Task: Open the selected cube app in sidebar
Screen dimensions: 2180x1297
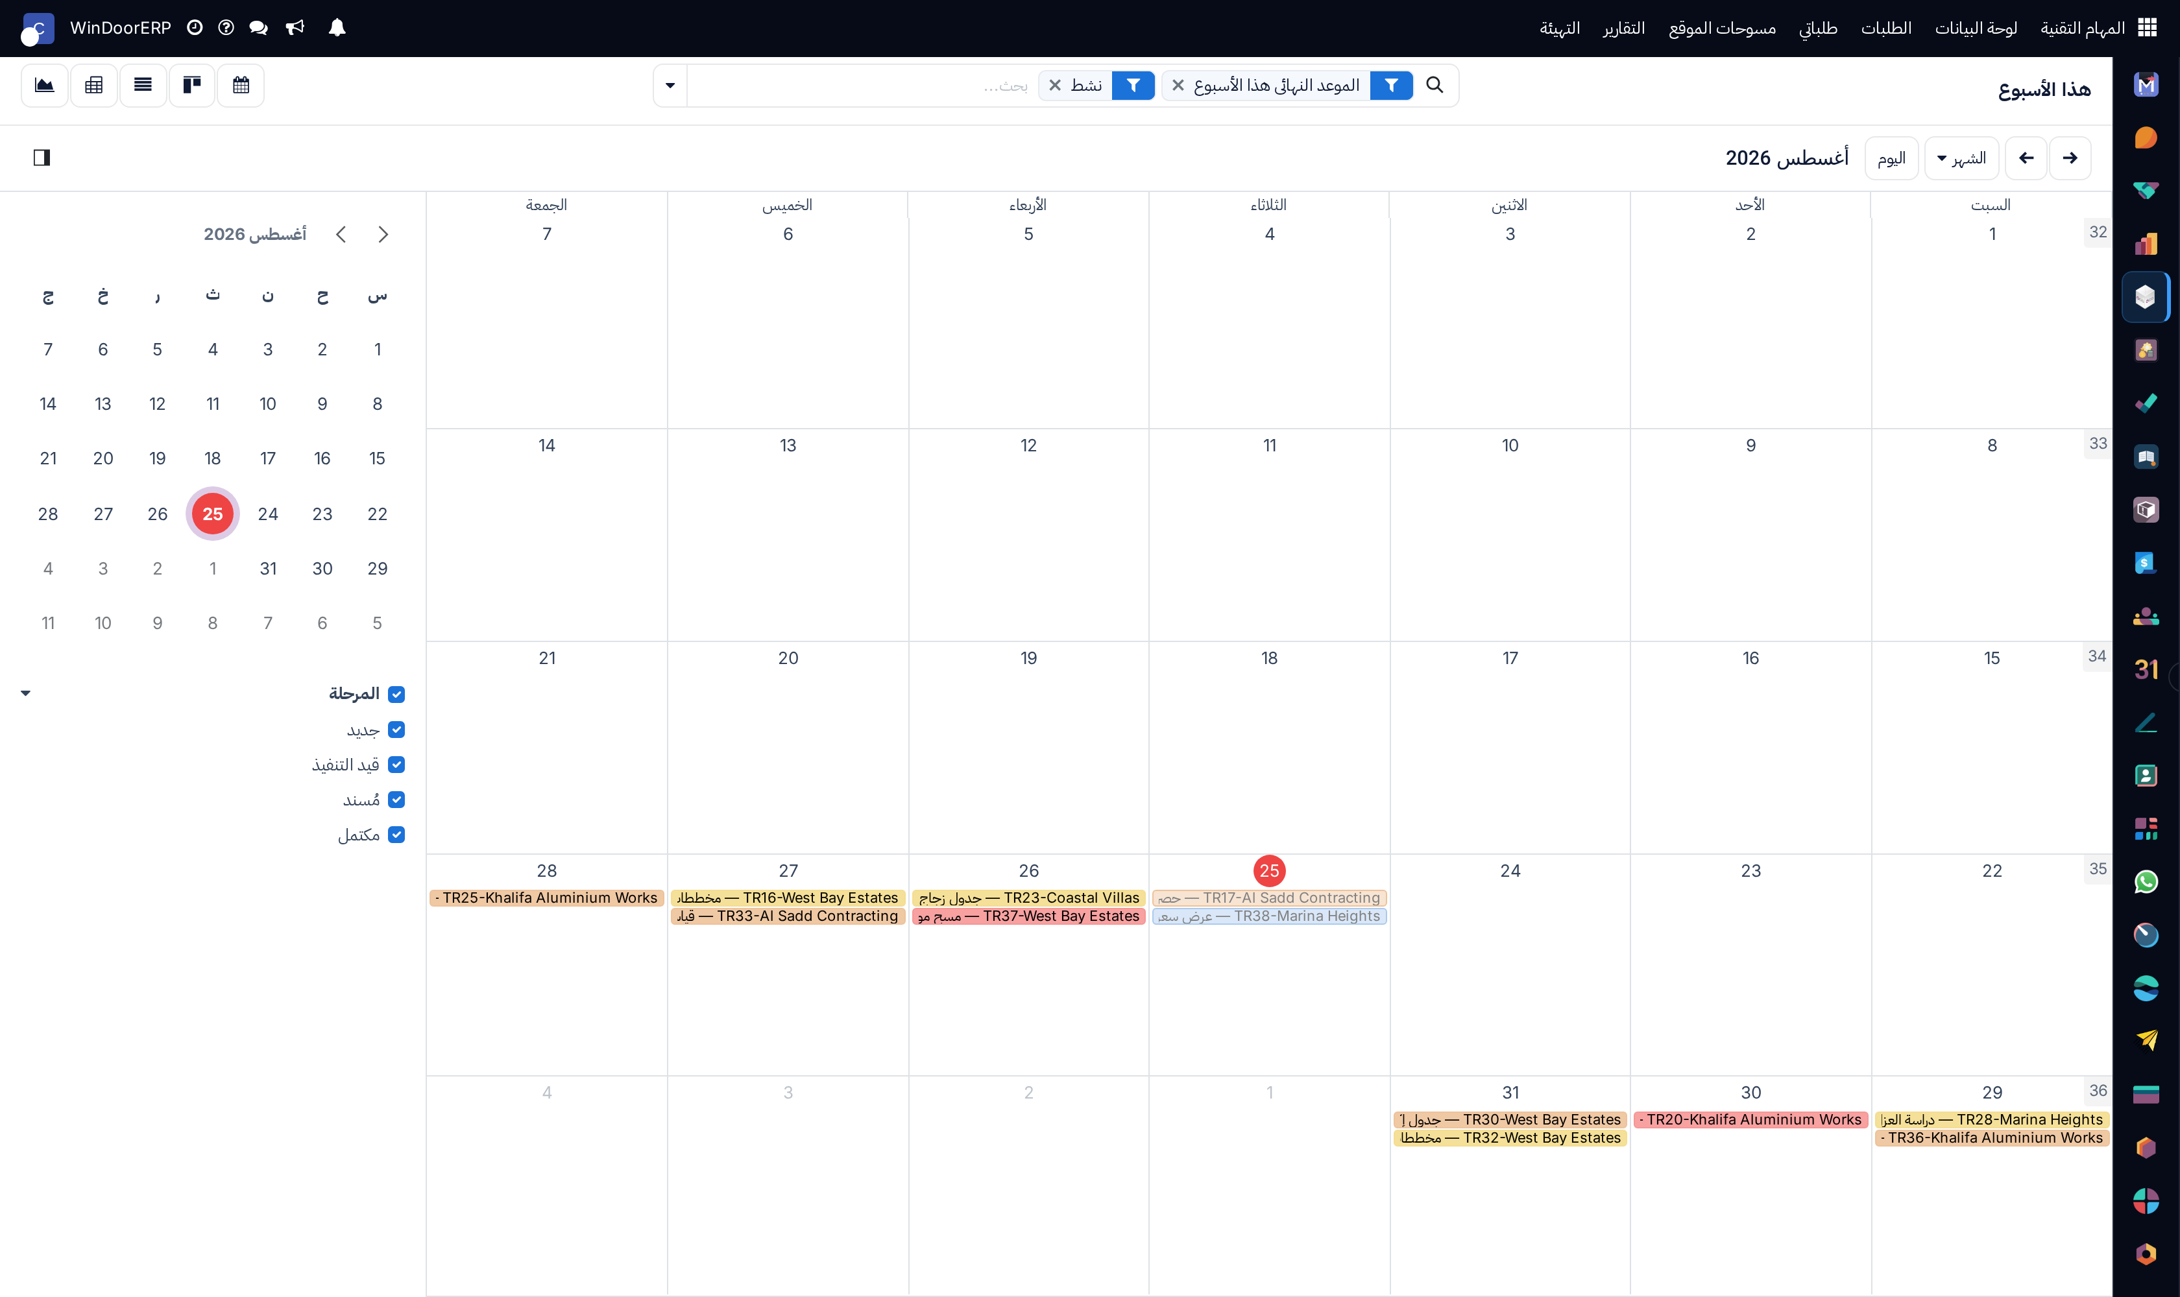Action: [2146, 297]
